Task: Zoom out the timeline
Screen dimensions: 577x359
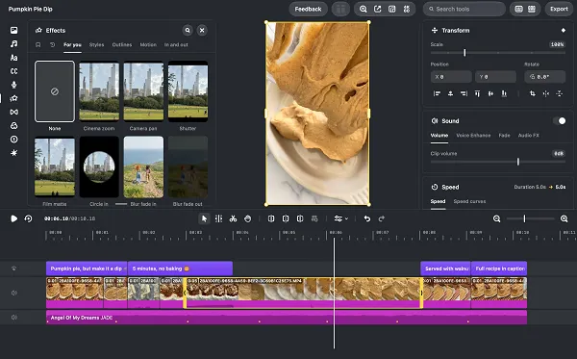Action: click(496, 218)
